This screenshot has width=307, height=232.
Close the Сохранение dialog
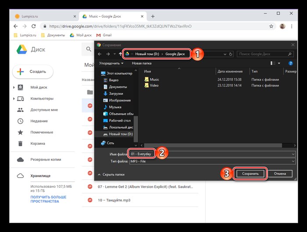click(x=293, y=45)
